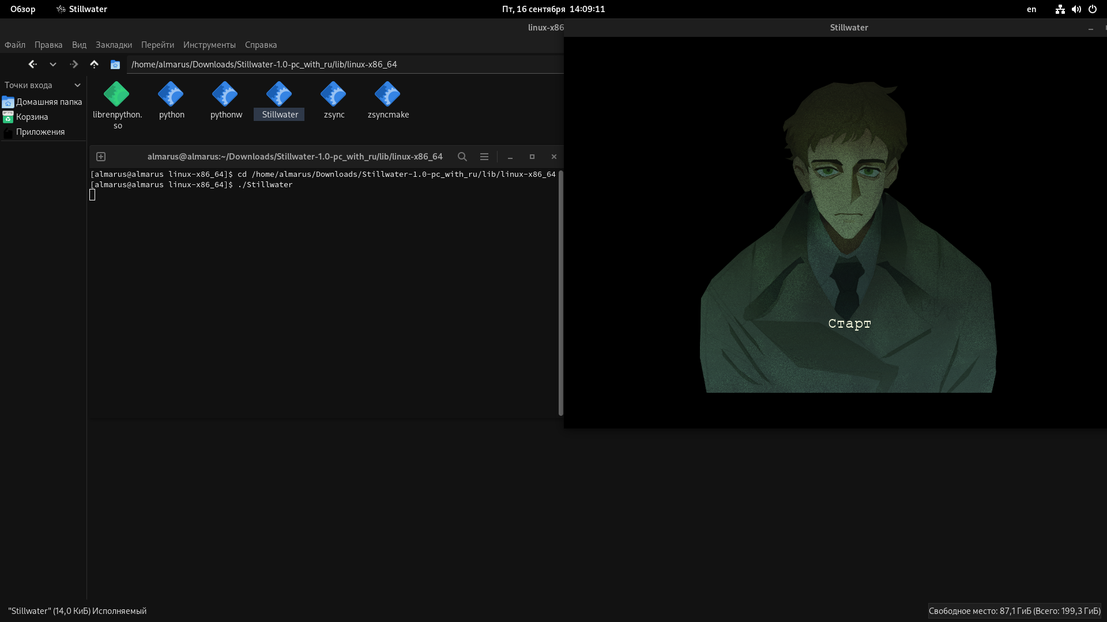Click the Корзина sidebar item
Screen dimensions: 1107x622
tap(31, 116)
